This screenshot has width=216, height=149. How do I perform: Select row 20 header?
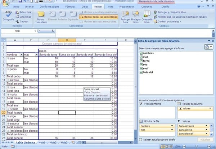coord(4,113)
